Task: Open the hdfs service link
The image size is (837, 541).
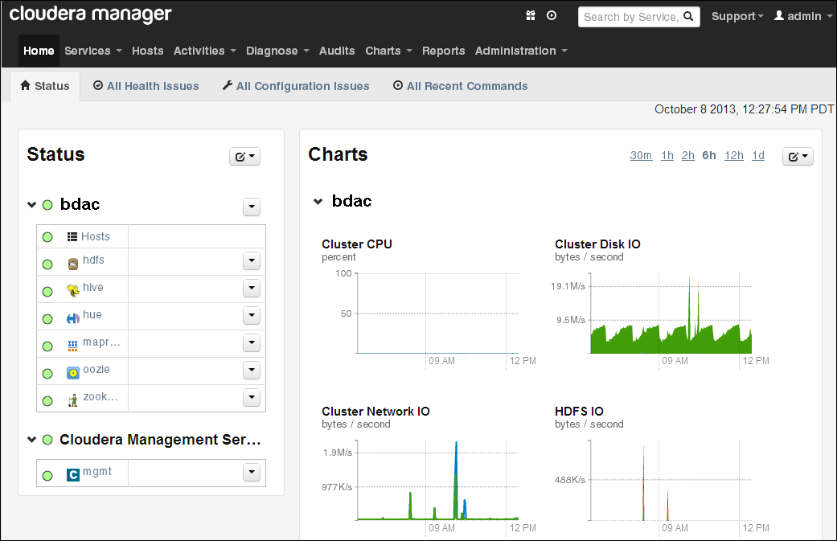Action: pyautogui.click(x=93, y=260)
